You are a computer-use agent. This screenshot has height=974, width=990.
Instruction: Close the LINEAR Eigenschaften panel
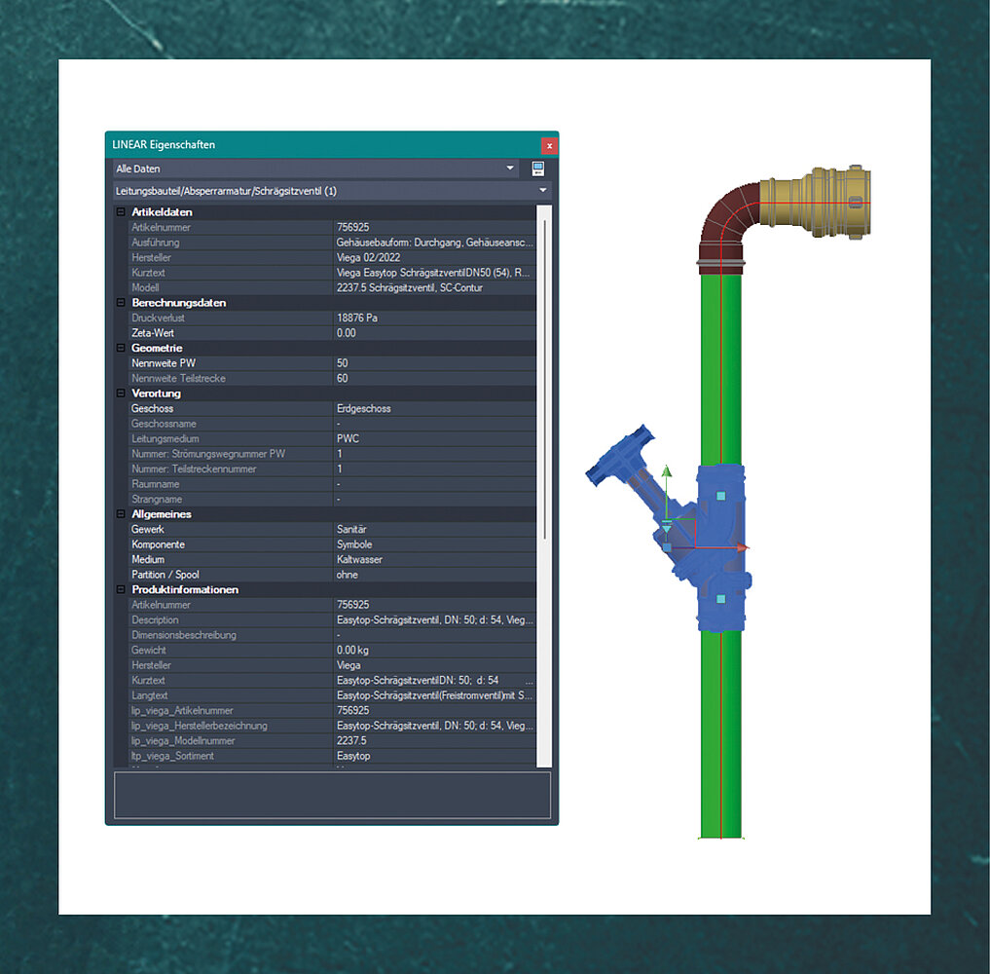(x=549, y=145)
